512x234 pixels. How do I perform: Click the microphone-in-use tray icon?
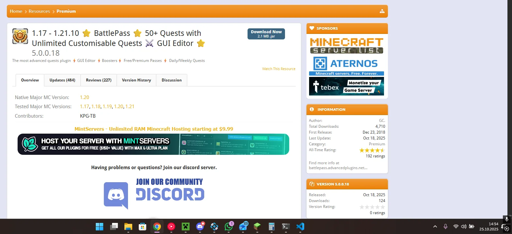446,227
